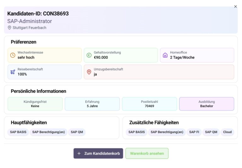
Task: Click the clock icon beside Wechselinteresse
Action: pyautogui.click(x=13, y=55)
